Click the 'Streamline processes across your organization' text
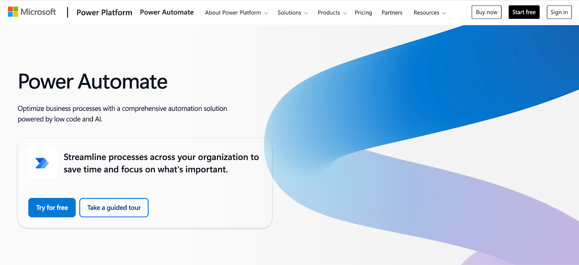The image size is (579, 265). [x=161, y=163]
